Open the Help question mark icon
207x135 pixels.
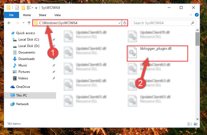(x=197, y=15)
